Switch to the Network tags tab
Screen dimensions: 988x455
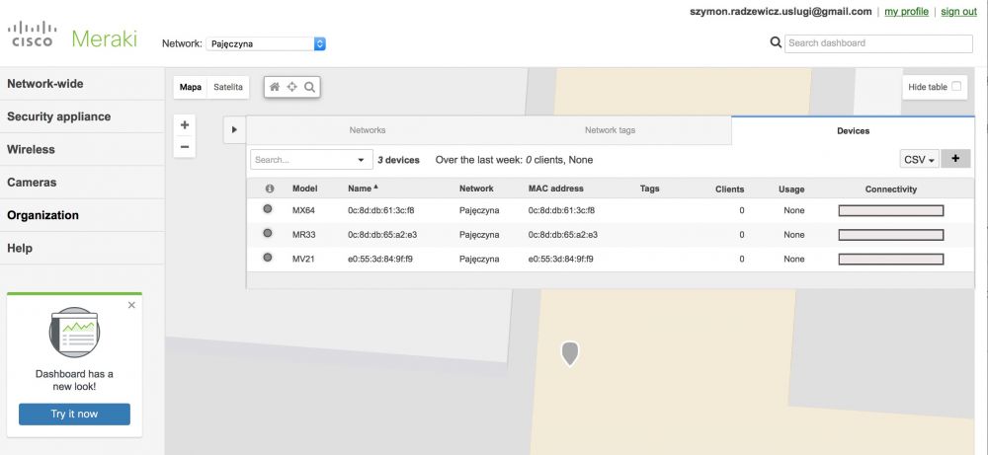(x=610, y=130)
